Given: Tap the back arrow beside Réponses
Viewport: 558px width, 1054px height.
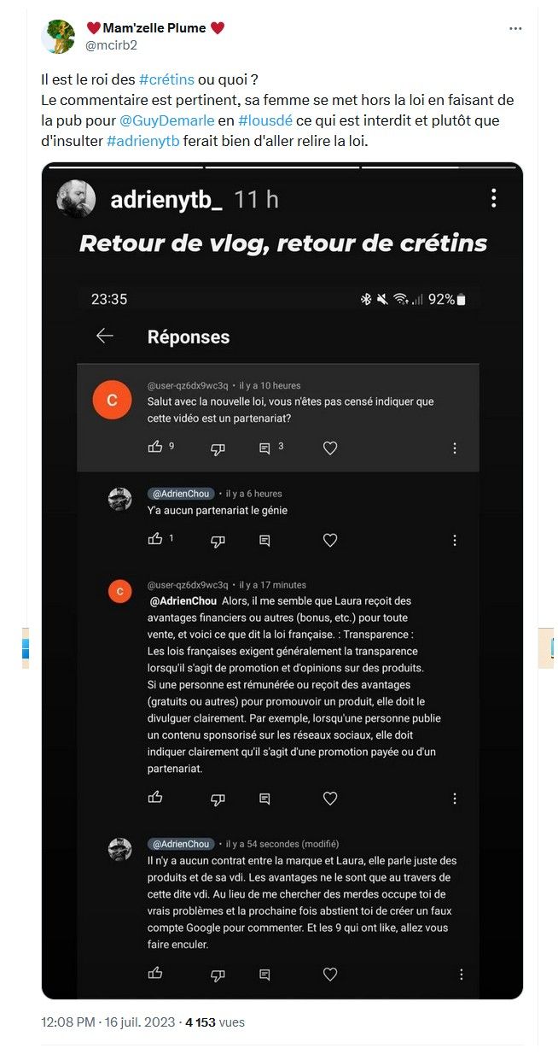Looking at the screenshot, I should pyautogui.click(x=105, y=337).
